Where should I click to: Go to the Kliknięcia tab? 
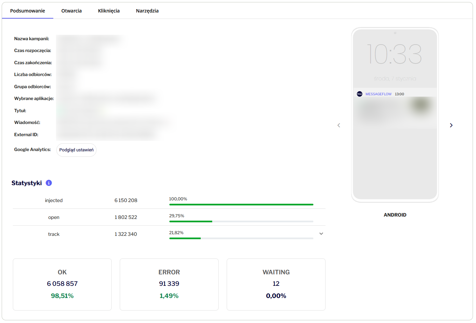[x=109, y=11]
